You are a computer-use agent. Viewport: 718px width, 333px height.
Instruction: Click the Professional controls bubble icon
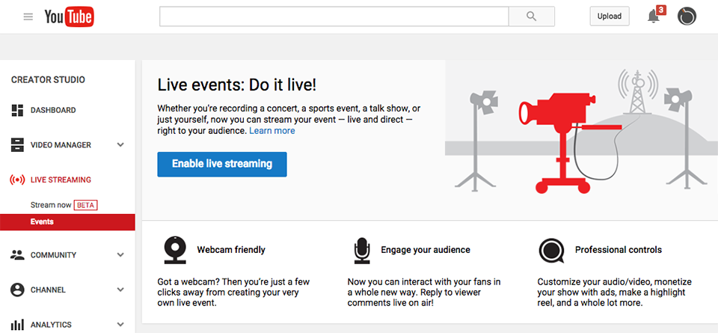click(x=551, y=251)
